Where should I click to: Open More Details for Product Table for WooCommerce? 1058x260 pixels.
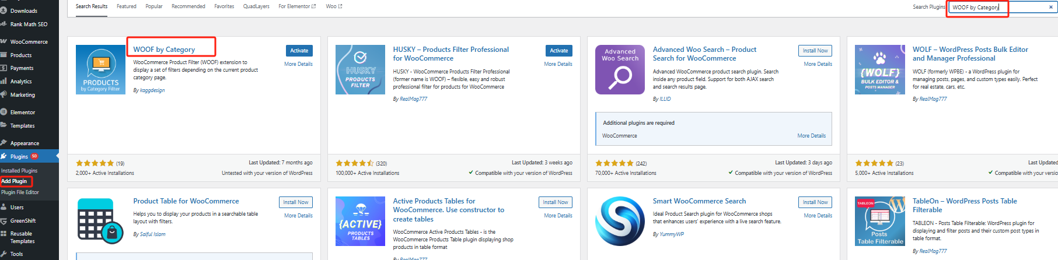[x=298, y=216]
